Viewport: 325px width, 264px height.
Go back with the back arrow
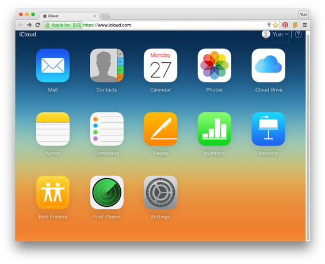(21, 25)
